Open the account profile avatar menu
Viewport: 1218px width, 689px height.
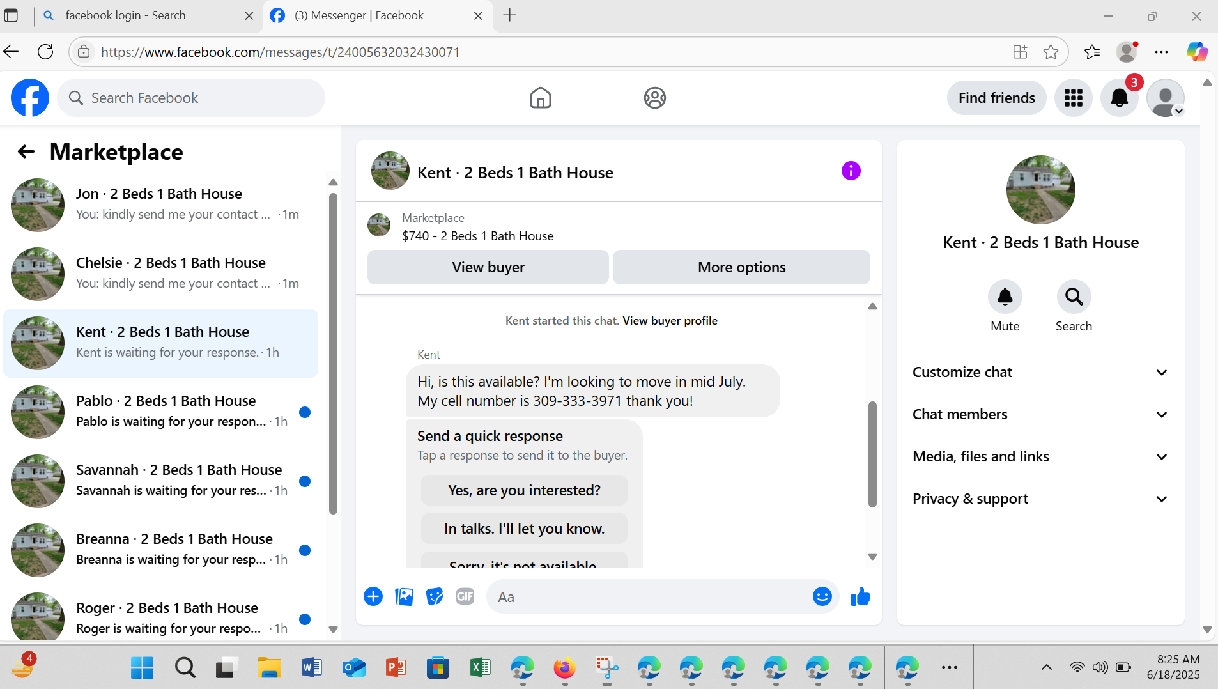click(1166, 98)
